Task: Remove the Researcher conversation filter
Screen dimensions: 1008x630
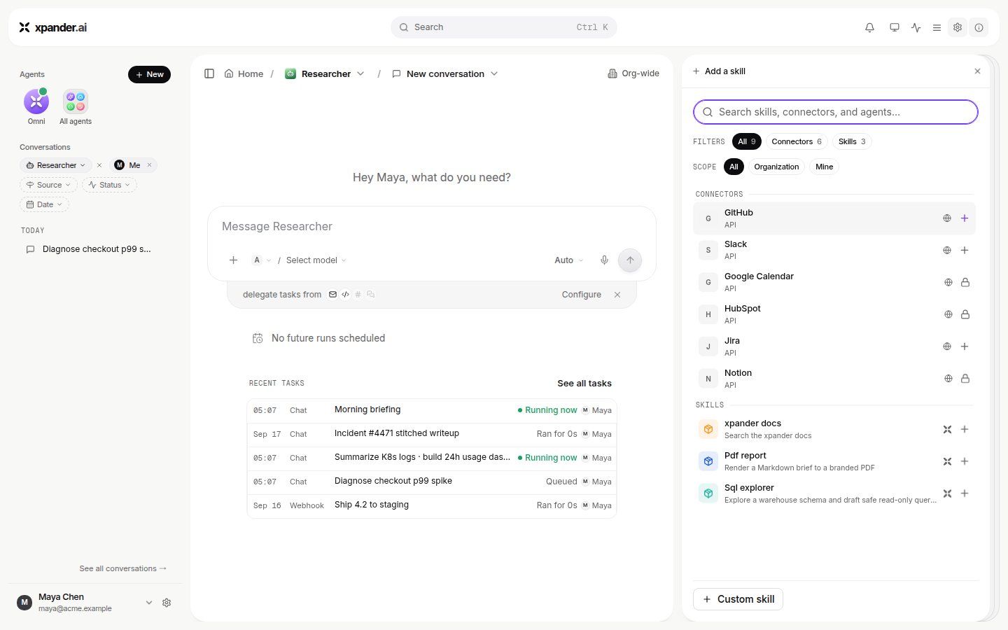Action: (x=99, y=165)
